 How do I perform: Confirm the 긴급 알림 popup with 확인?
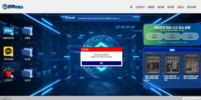pos(102,63)
